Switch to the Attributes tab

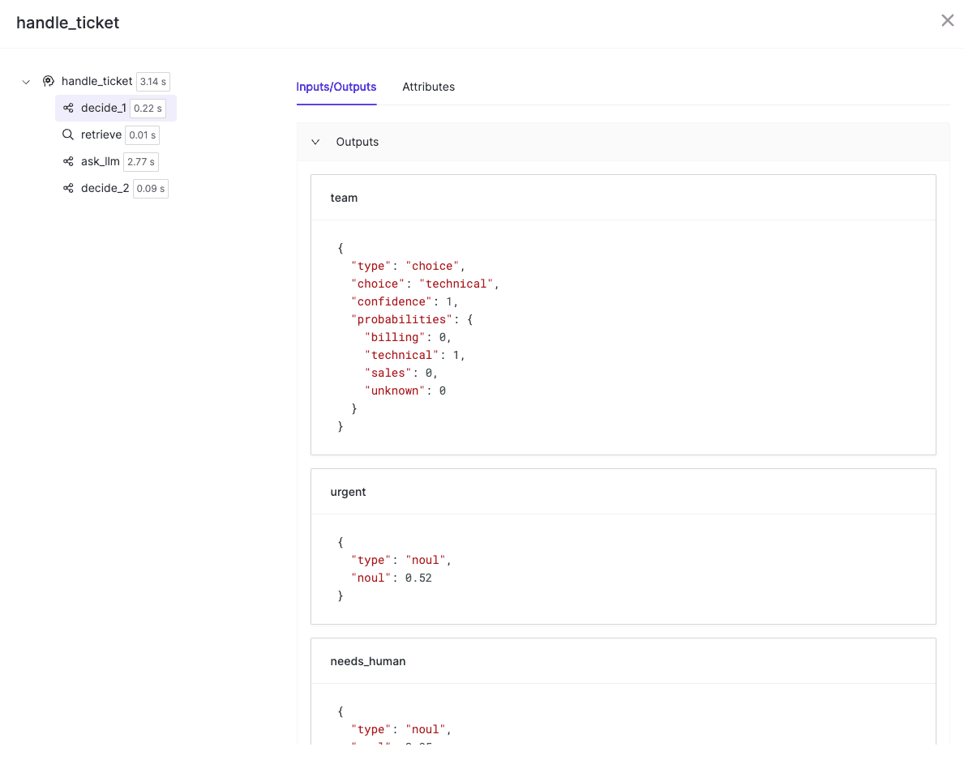click(429, 87)
